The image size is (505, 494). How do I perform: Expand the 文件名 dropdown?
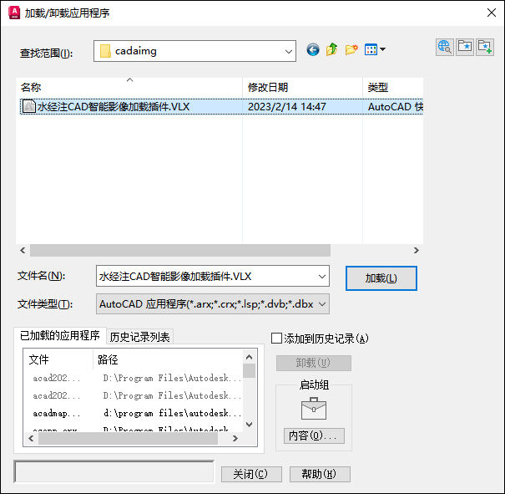(x=321, y=277)
